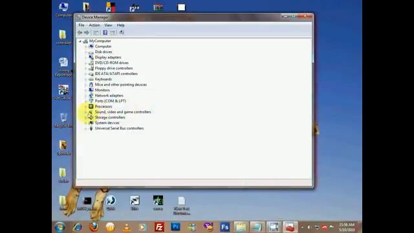Select 'Sound, video and game controllers' text

pyautogui.click(x=123, y=112)
